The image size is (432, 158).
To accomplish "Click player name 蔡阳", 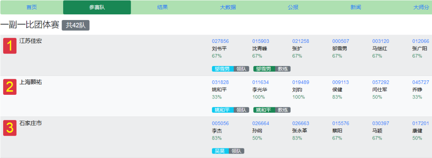I will [x=337, y=131].
